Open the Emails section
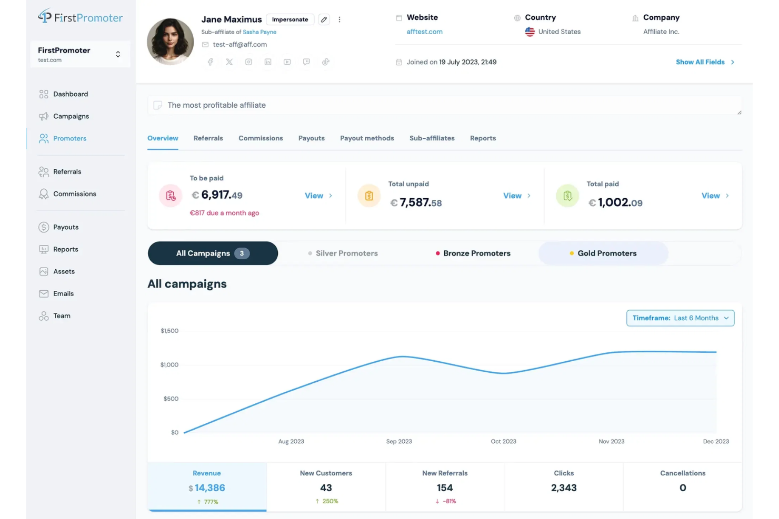The width and height of the screenshot is (779, 519). point(63,293)
